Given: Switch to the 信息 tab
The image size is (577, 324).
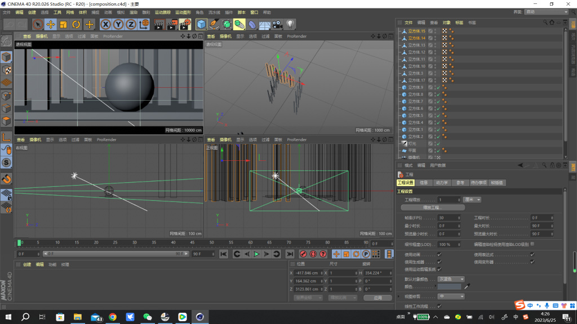Looking at the screenshot, I should (424, 183).
